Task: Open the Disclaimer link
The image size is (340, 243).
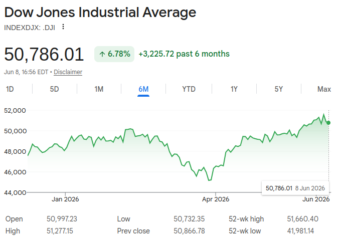Action: (68, 72)
